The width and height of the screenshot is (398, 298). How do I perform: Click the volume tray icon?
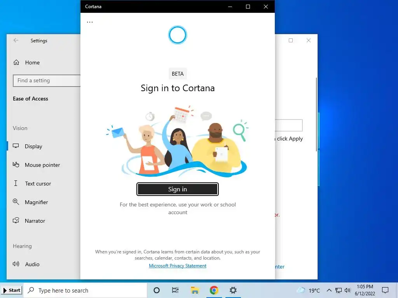pyautogui.click(x=347, y=290)
